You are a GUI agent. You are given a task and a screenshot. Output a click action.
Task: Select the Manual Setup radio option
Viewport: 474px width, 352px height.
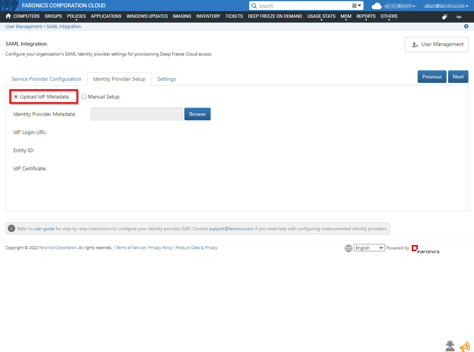click(84, 97)
